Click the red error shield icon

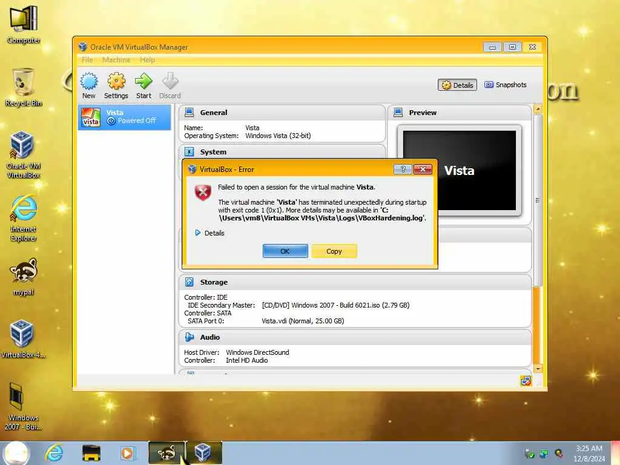pos(203,193)
